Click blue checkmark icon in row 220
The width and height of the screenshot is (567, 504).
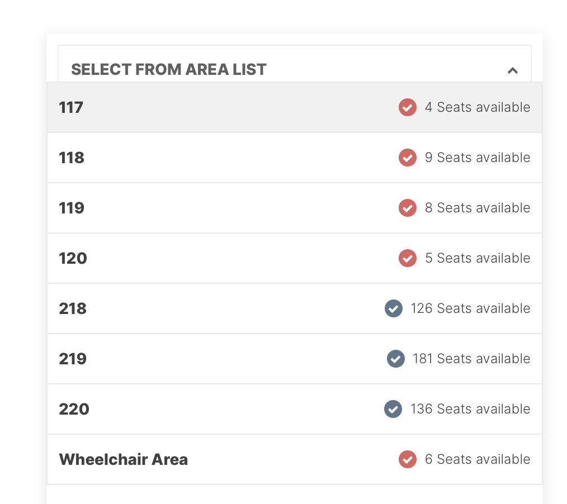tap(393, 409)
